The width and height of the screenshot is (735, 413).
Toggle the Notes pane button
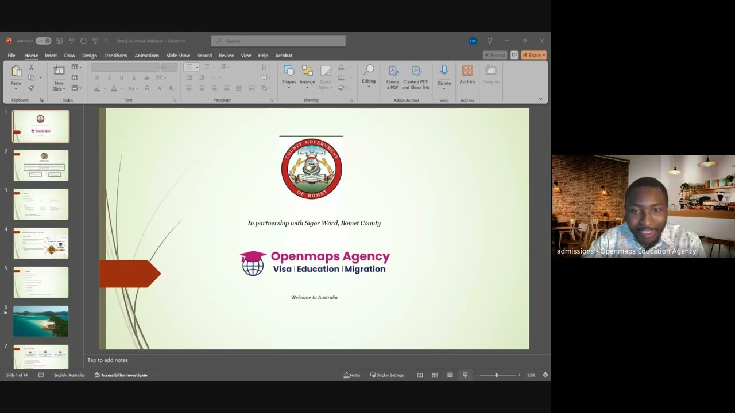(352, 375)
